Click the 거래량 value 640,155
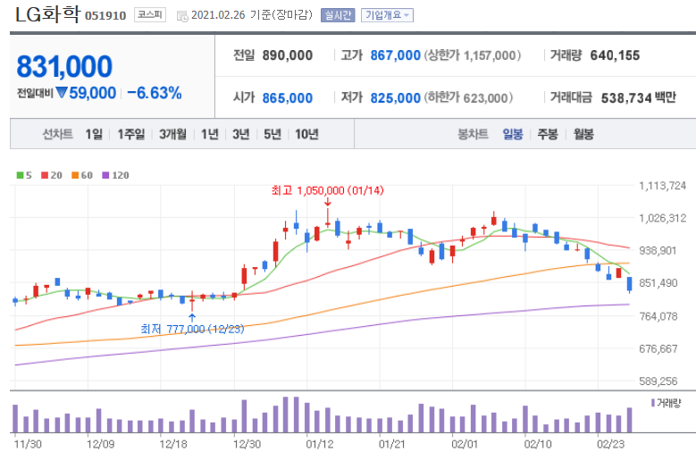 [x=615, y=55]
